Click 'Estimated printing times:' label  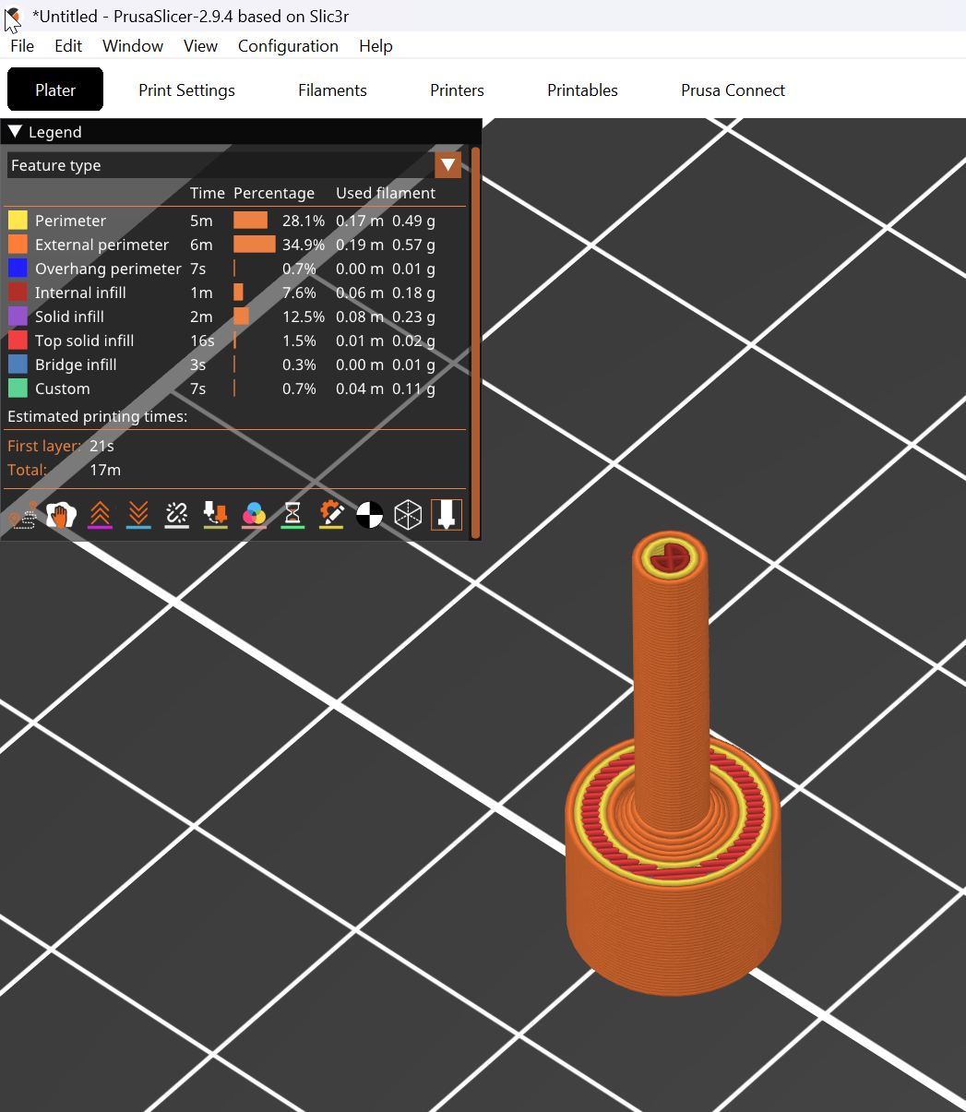tap(97, 416)
